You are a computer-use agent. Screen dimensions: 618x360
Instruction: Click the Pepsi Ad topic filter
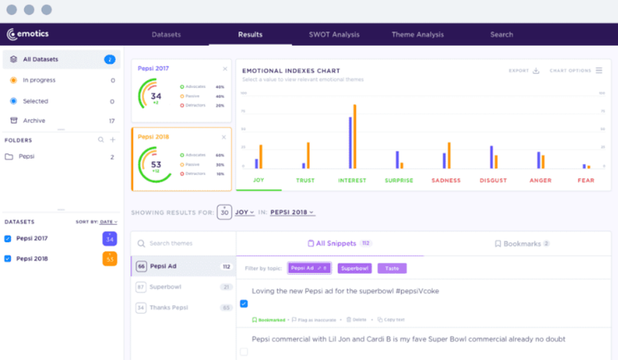tap(309, 268)
